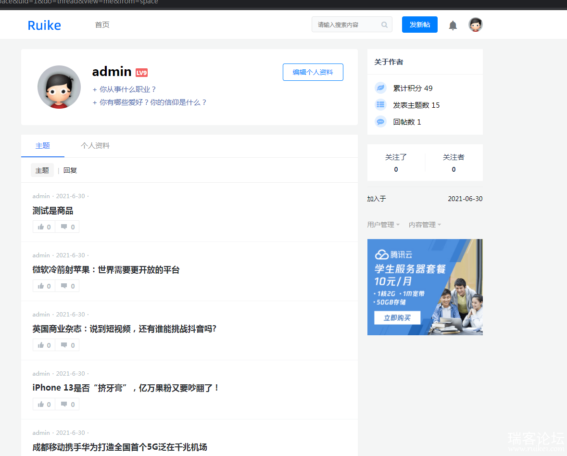The image size is (567, 456).
Task: Expand the 内容管理 dropdown
Action: (425, 225)
